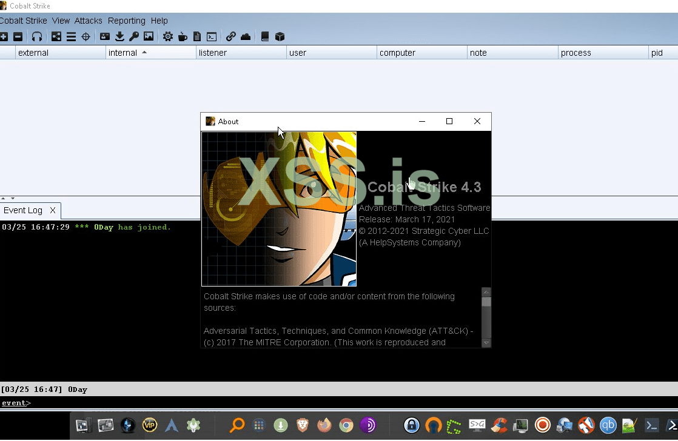Viewport: 678px width, 441px height.
Task: Select the Event Log tab
Action: [x=23, y=210]
